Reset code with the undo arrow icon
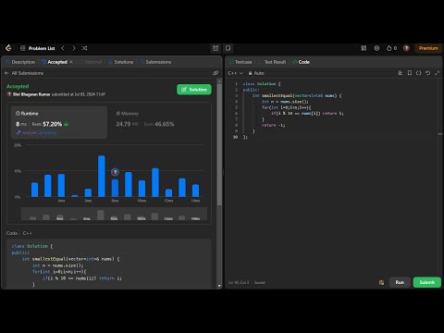Viewport: 444px width, 333px height. point(427,73)
